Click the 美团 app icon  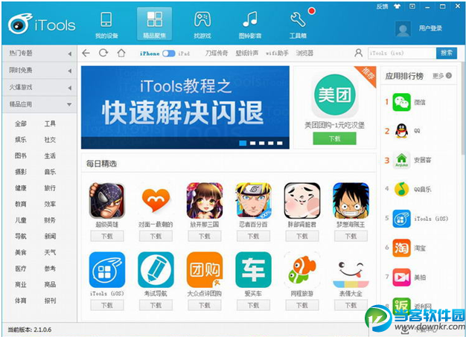(x=335, y=96)
